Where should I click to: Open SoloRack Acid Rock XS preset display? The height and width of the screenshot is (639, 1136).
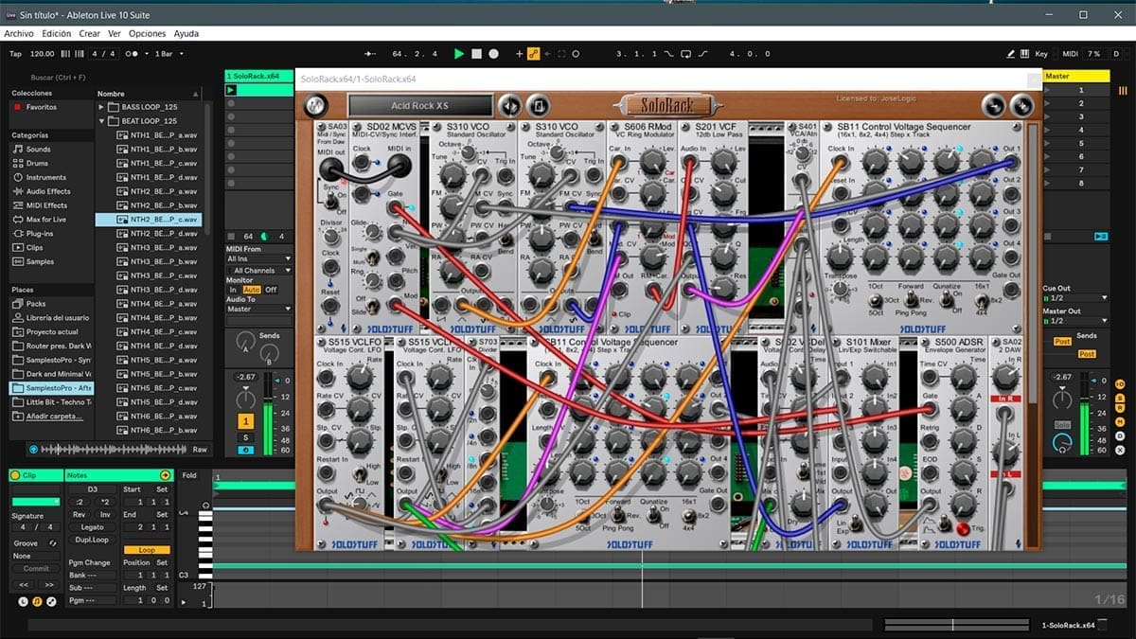(419, 106)
